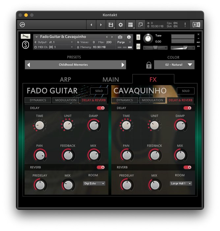Expand Cavaquinho Large Hall 1 room dropdown

pyautogui.click(x=181, y=183)
